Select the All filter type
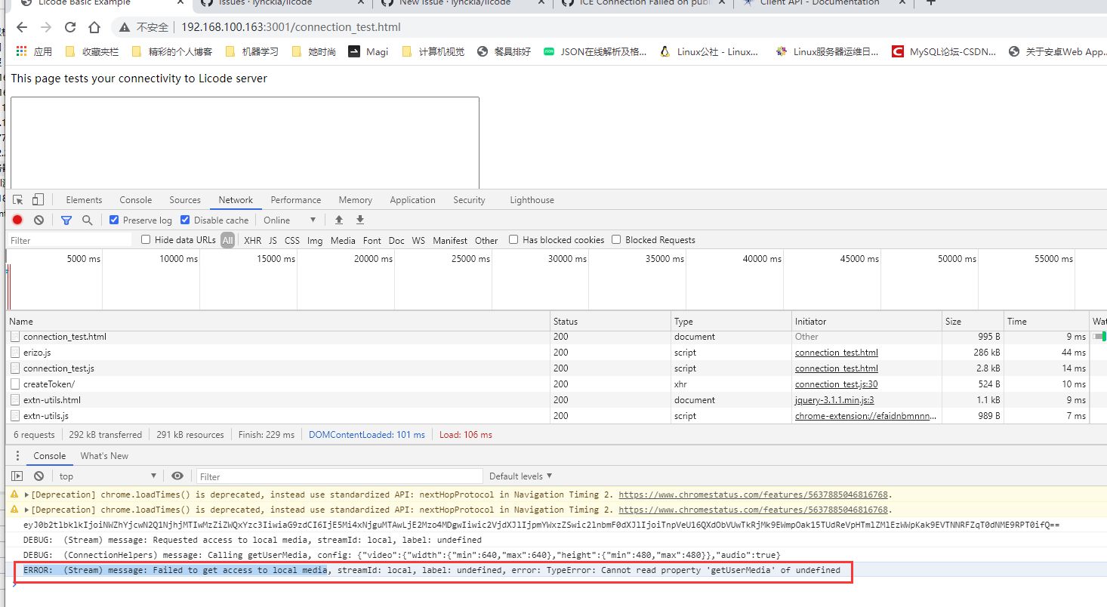 (x=228, y=240)
